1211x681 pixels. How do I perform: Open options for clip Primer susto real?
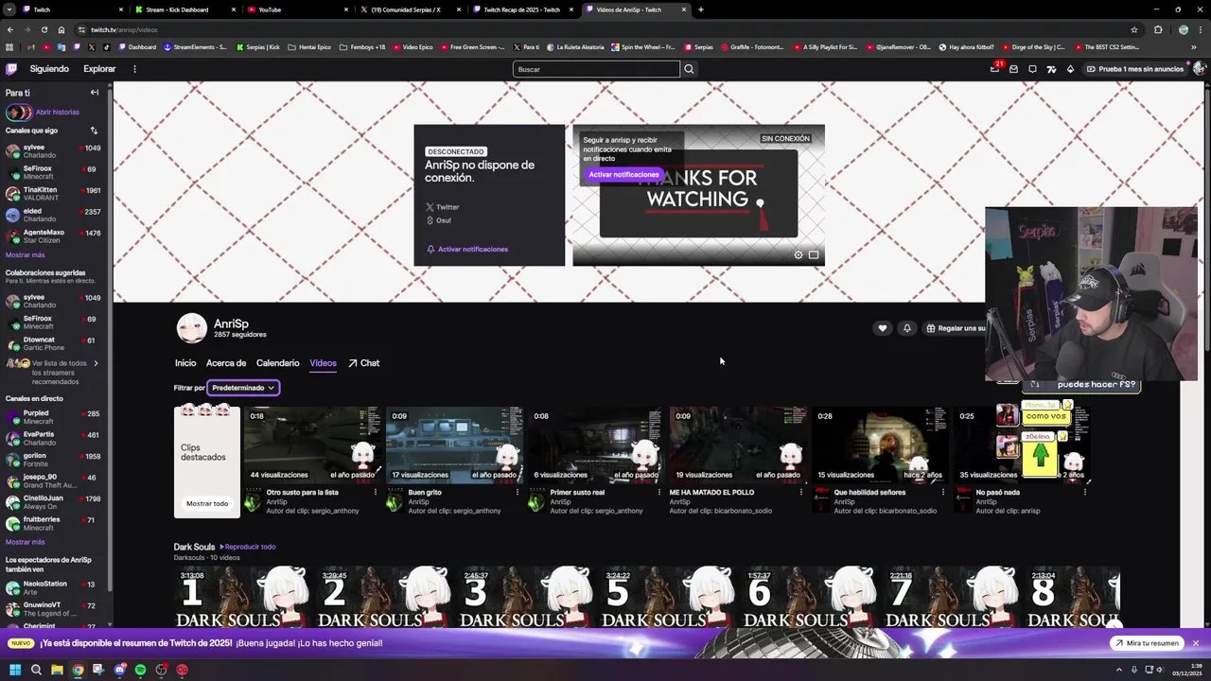point(658,492)
